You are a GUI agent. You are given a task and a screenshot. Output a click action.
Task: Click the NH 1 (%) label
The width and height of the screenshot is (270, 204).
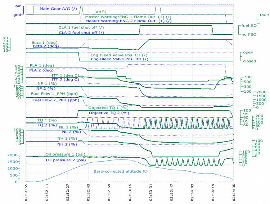[67, 138]
